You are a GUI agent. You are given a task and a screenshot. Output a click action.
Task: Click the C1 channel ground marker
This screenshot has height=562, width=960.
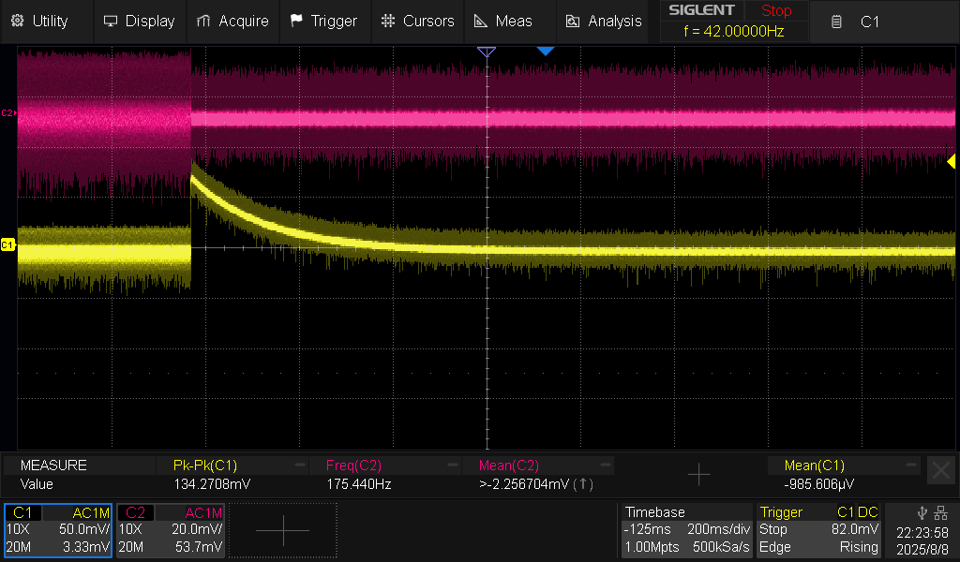point(7,244)
